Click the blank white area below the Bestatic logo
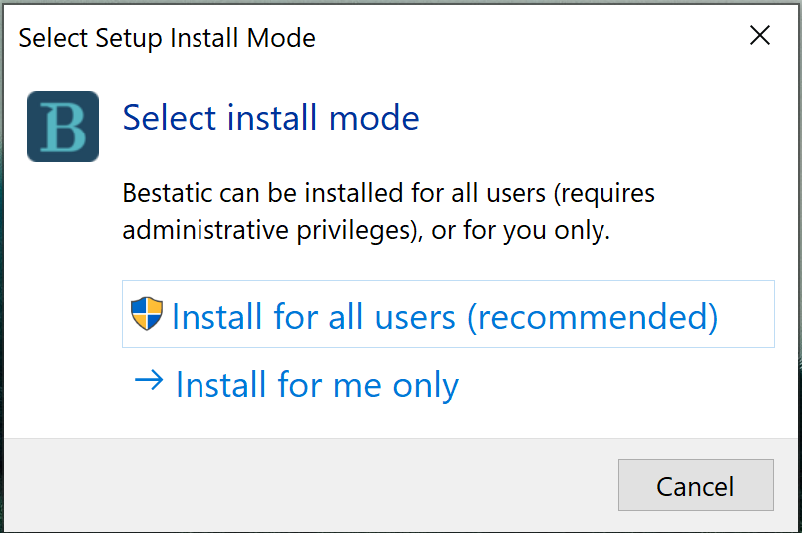This screenshot has height=533, width=802. 63,299
